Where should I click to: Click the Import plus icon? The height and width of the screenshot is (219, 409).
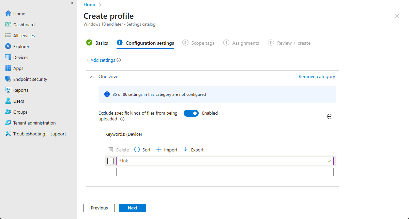[159, 149]
